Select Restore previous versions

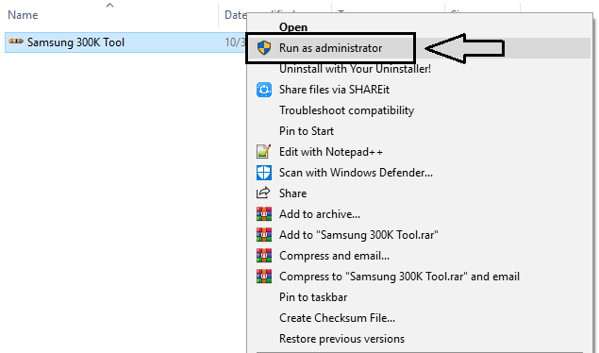[x=341, y=339]
